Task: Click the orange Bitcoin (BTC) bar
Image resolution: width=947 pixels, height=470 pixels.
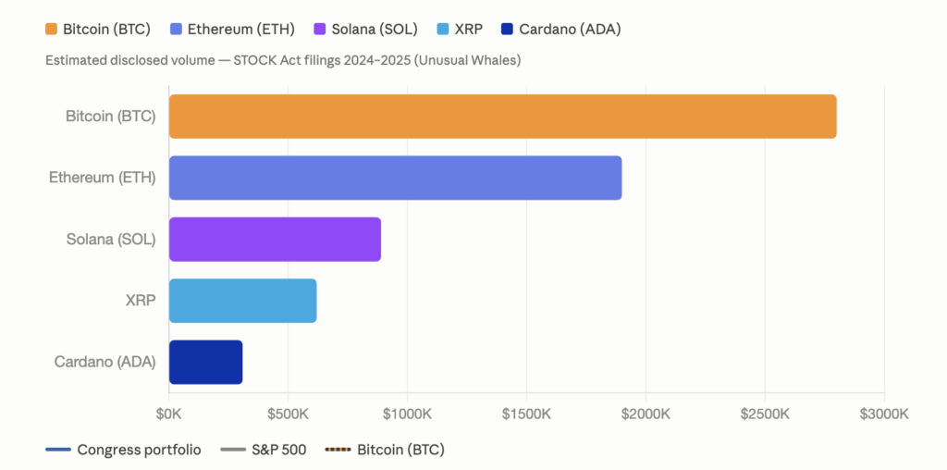Action: pyautogui.click(x=502, y=117)
